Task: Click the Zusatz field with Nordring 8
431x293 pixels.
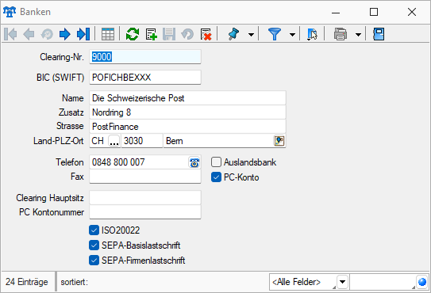Action: (188, 112)
